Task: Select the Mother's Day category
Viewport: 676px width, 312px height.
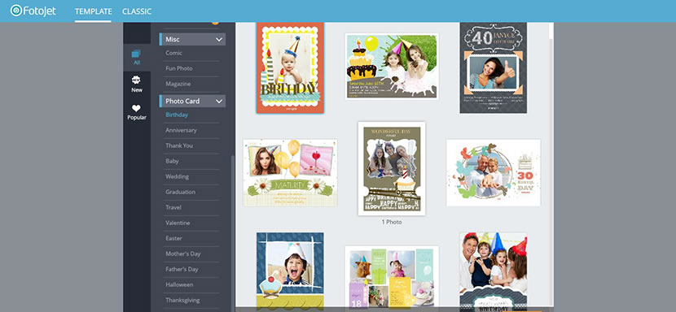Action: point(183,253)
